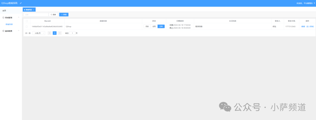Click the 新增 add button
The height and width of the screenshot is (120, 316).
pos(64,15)
